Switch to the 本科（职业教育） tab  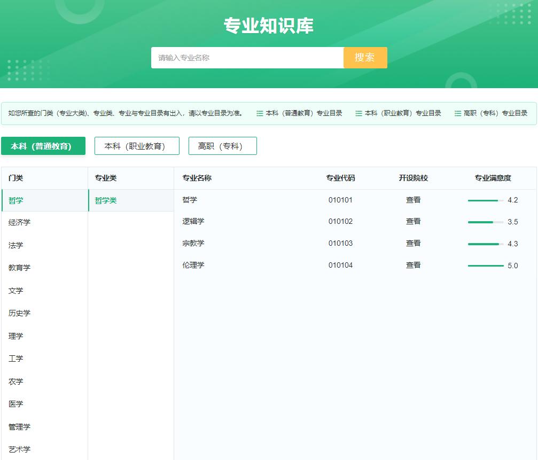tap(137, 145)
